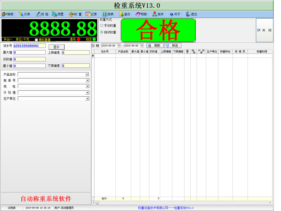Click the 最大值 column header
281x211 pixels.
tap(135, 51)
